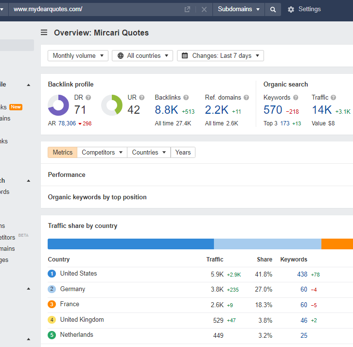Screen dimensions: 353x347
Task: Open the AR 78,306 rank link
Action: pos(67,123)
